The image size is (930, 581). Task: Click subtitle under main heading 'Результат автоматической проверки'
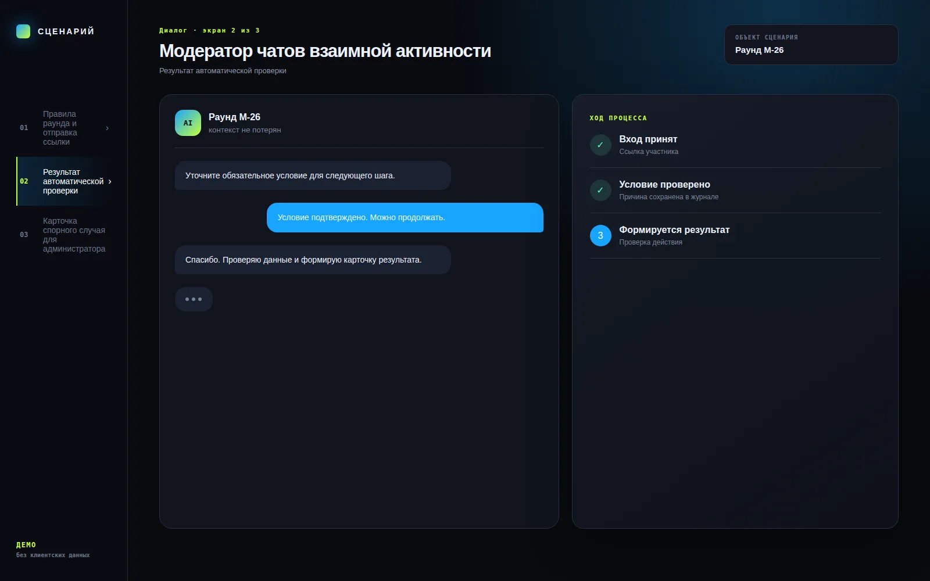tap(223, 71)
